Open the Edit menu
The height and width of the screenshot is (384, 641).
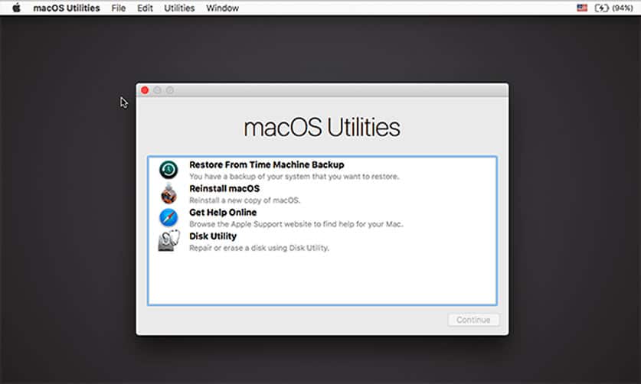(x=145, y=8)
